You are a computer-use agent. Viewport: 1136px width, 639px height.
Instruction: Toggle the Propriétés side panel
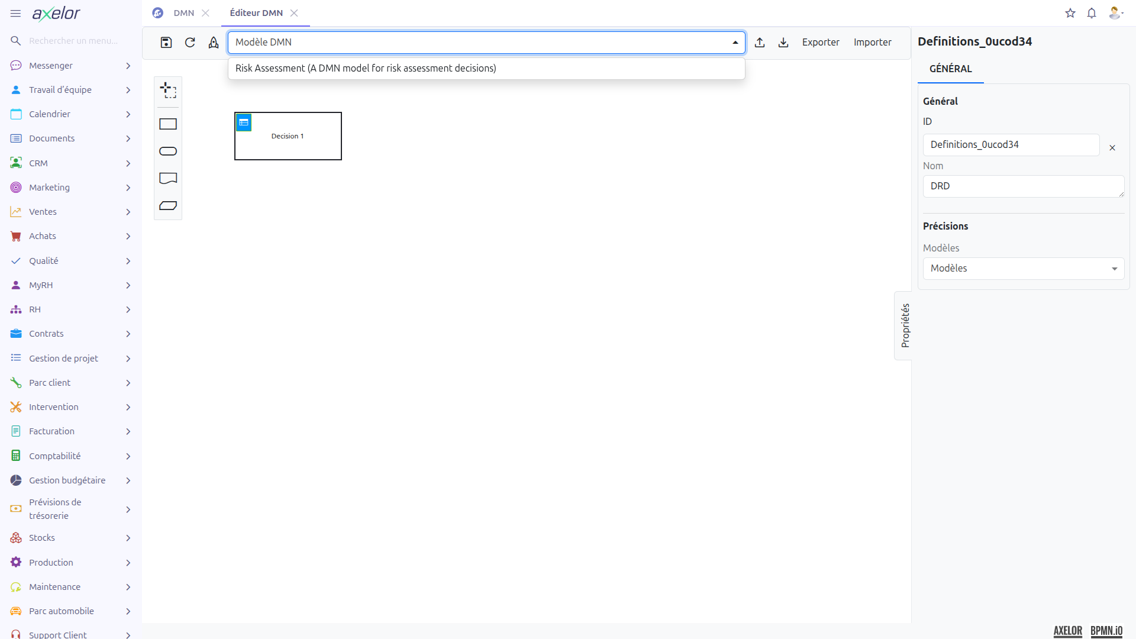click(904, 325)
